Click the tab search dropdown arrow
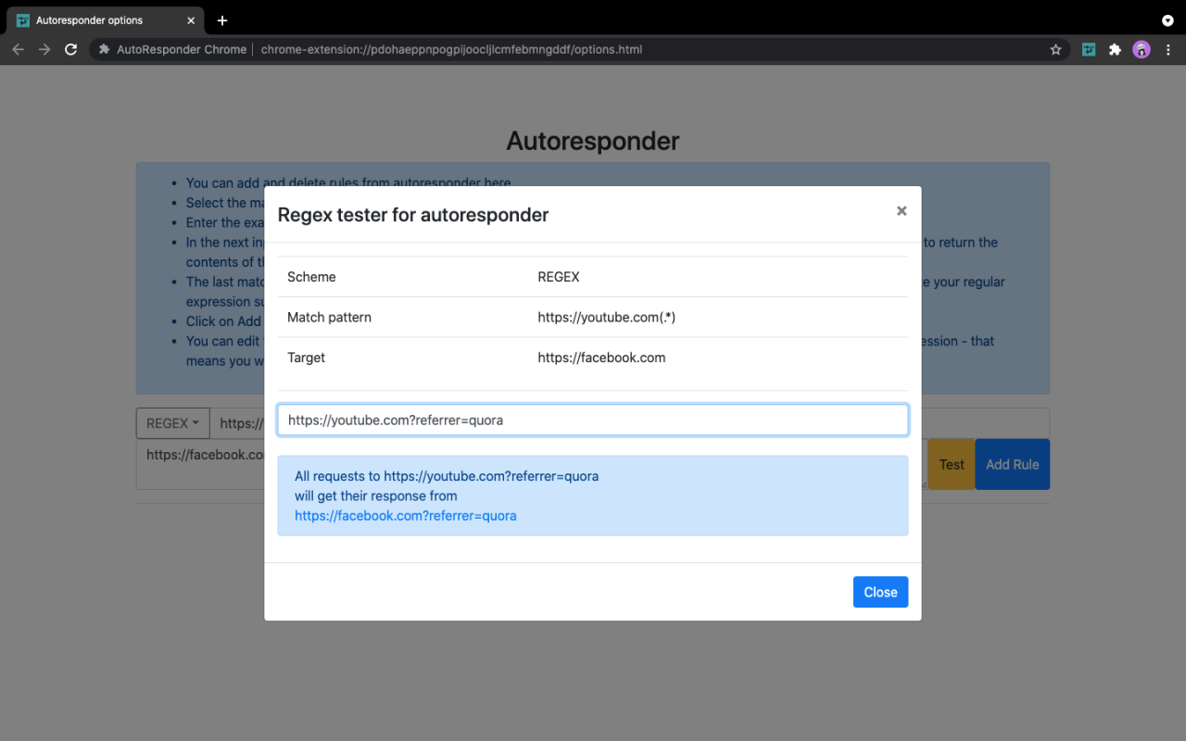Image resolution: width=1186 pixels, height=741 pixels. tap(1167, 20)
